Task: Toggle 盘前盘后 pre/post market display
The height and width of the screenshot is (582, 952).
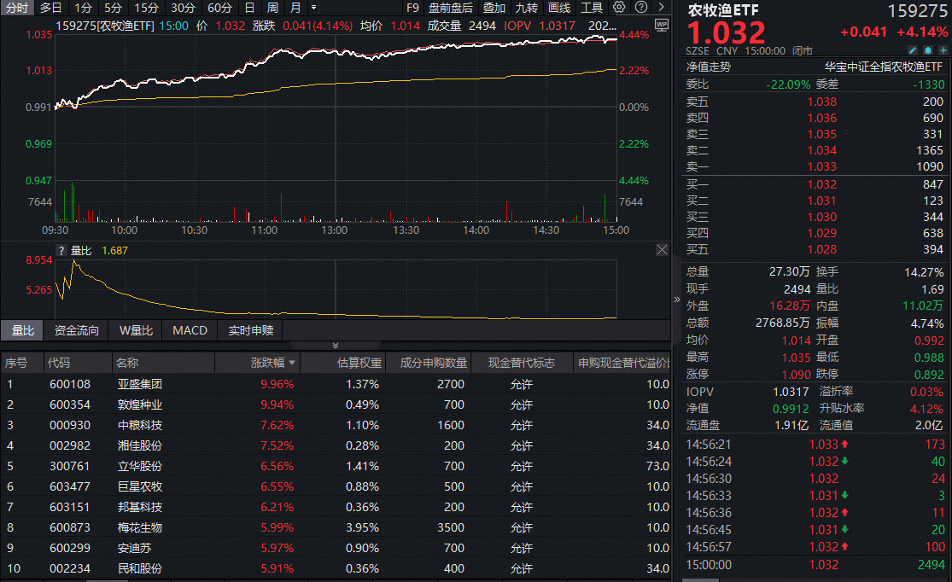Action: click(452, 7)
